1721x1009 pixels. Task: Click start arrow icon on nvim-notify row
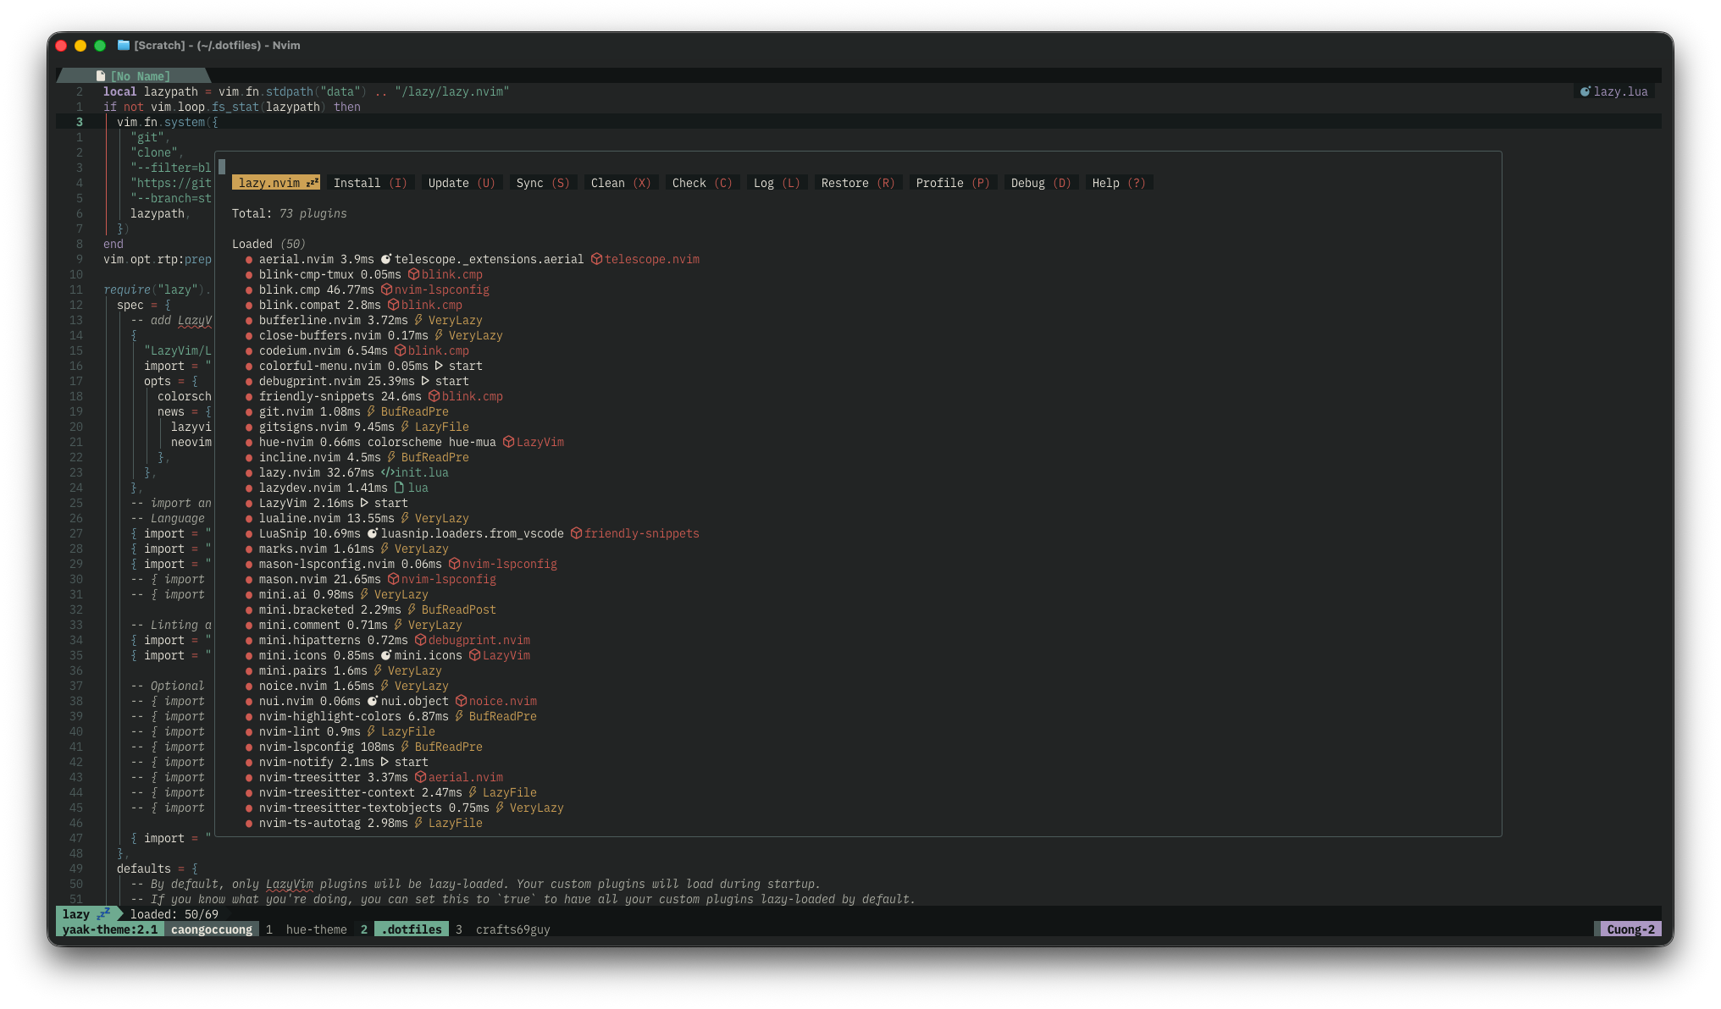pos(385,762)
